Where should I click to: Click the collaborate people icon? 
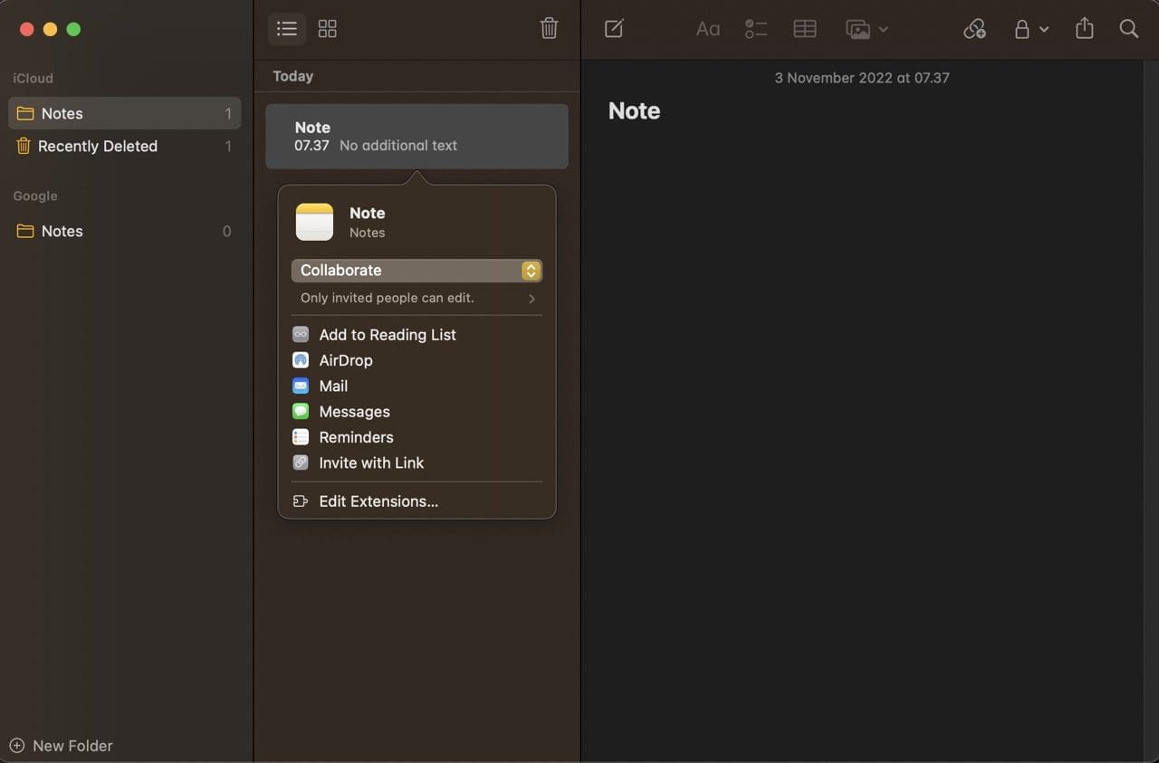coord(975,28)
